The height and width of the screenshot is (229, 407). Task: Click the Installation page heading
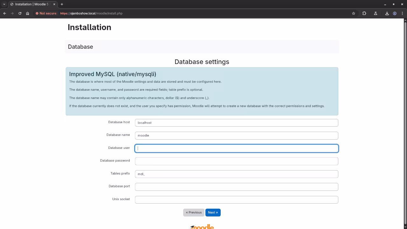(x=89, y=27)
